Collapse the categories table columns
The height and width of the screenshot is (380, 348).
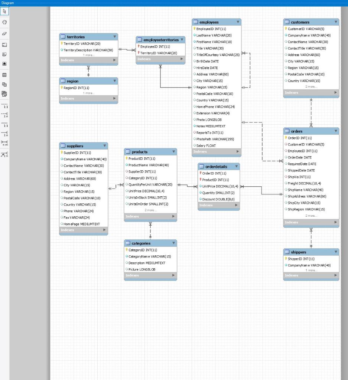(x=174, y=243)
